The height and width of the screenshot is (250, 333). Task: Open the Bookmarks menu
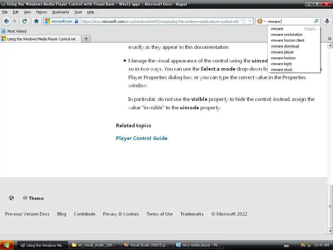[x=60, y=12]
